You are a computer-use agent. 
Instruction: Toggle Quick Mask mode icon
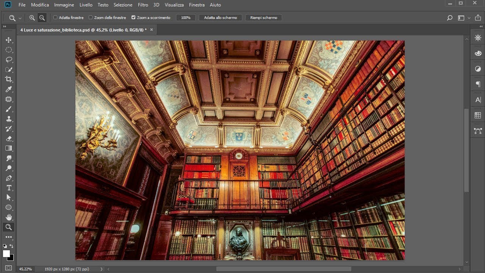tap(8, 268)
